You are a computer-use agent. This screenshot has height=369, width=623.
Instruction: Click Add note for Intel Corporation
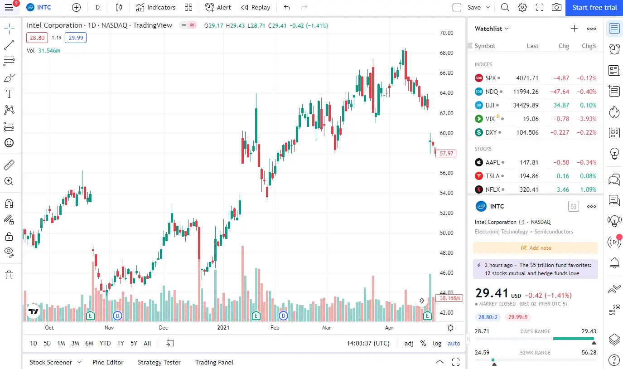click(x=536, y=248)
